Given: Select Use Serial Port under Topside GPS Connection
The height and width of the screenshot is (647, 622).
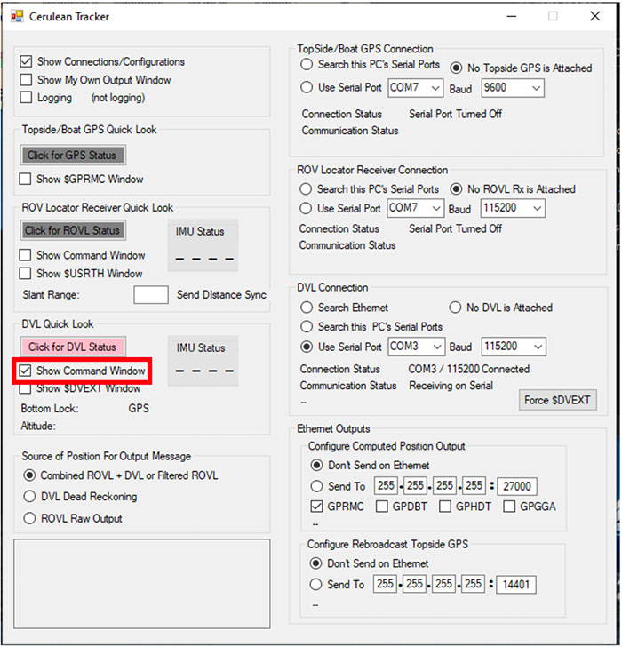Looking at the screenshot, I should [x=307, y=87].
